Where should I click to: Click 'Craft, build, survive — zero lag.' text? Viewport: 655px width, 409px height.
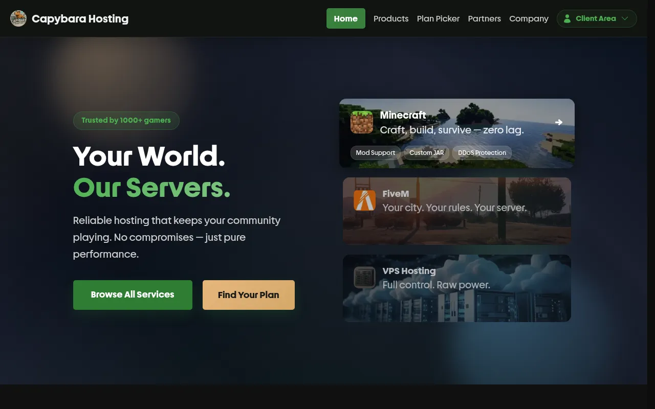pos(452,130)
